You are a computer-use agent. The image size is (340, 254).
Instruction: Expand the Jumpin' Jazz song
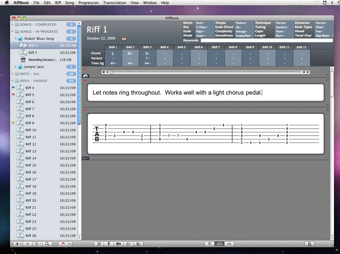15,67
